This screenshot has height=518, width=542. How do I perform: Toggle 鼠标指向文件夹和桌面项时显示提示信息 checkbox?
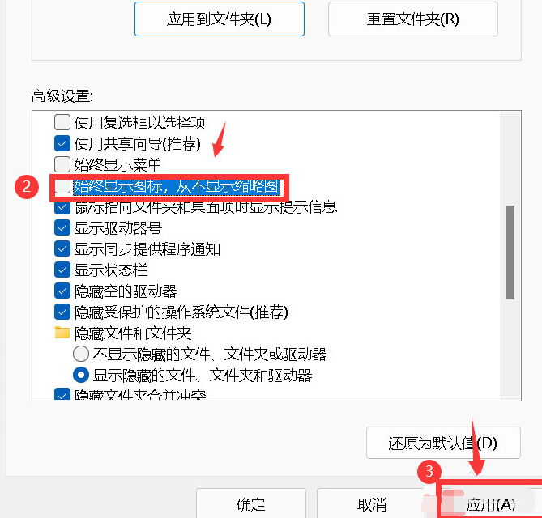62,207
